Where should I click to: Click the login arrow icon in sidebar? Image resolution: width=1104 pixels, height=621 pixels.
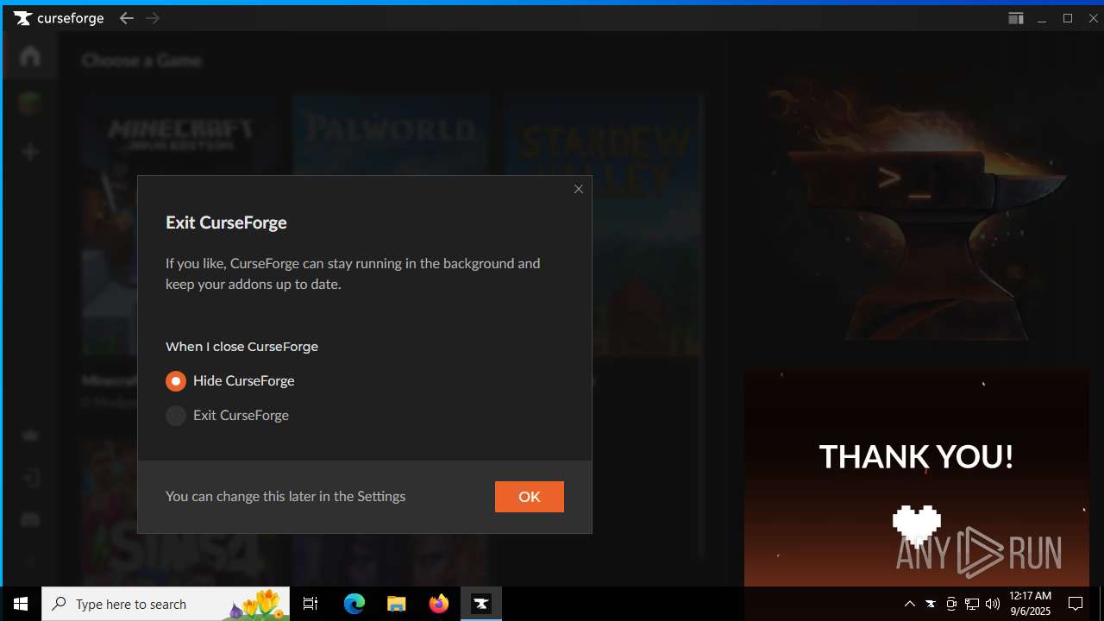coord(30,478)
